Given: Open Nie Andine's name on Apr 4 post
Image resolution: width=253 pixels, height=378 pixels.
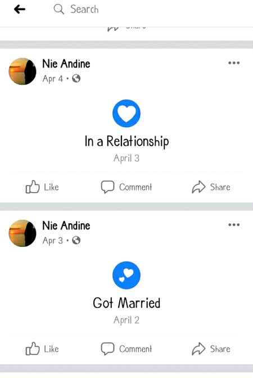Looking at the screenshot, I should coord(66,64).
